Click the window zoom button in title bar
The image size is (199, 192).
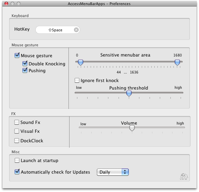click(x=18, y=3)
